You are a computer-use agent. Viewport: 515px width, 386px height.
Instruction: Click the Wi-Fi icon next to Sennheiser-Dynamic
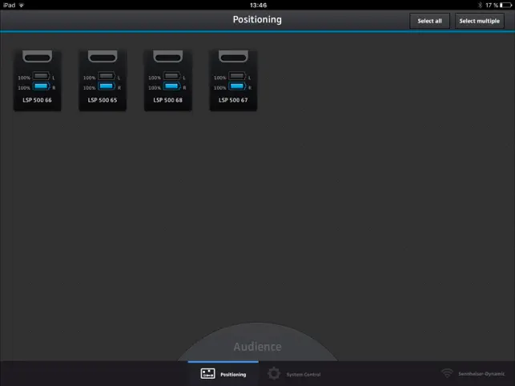pos(447,373)
